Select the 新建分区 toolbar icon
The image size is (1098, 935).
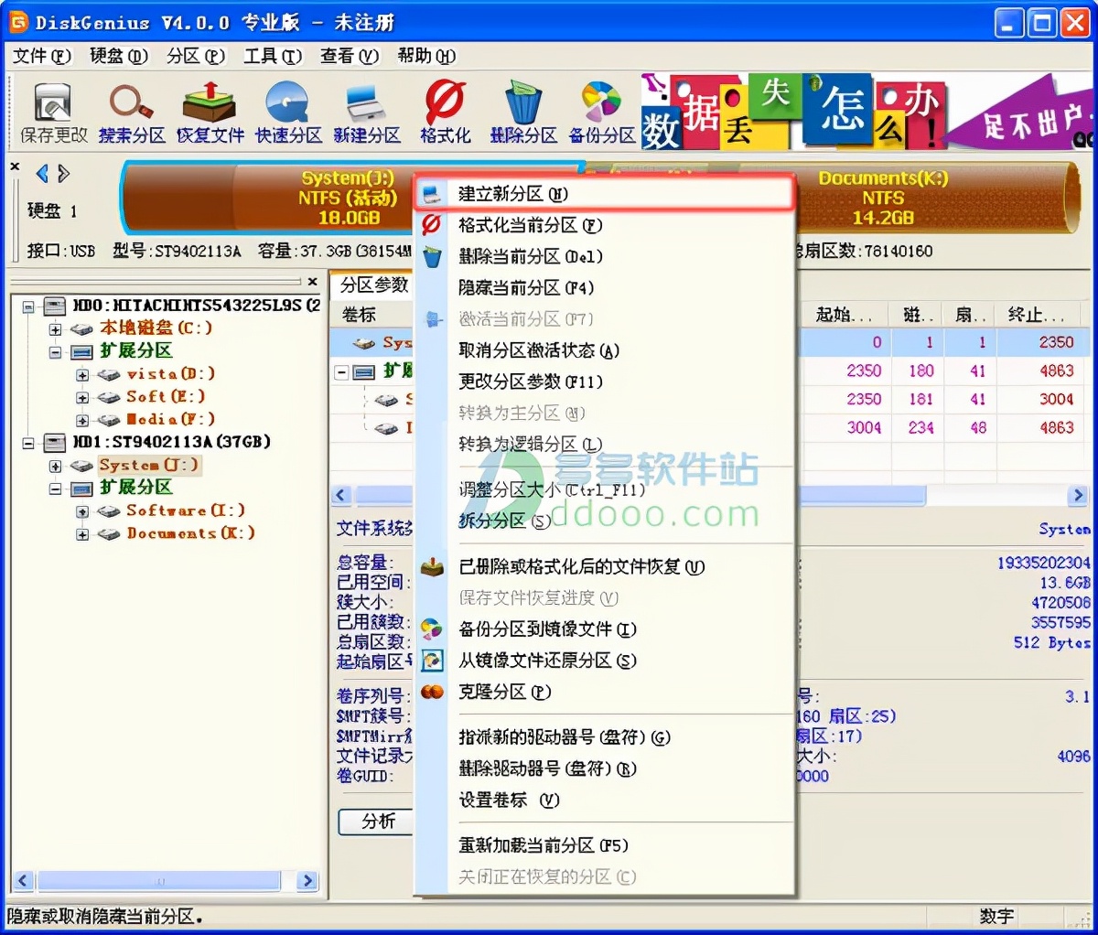366,110
